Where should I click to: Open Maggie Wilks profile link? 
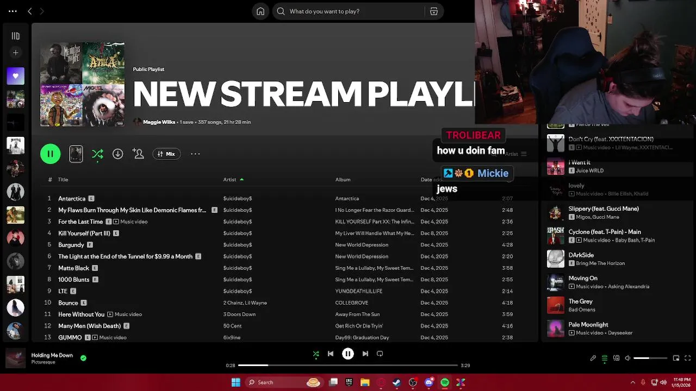(159, 122)
